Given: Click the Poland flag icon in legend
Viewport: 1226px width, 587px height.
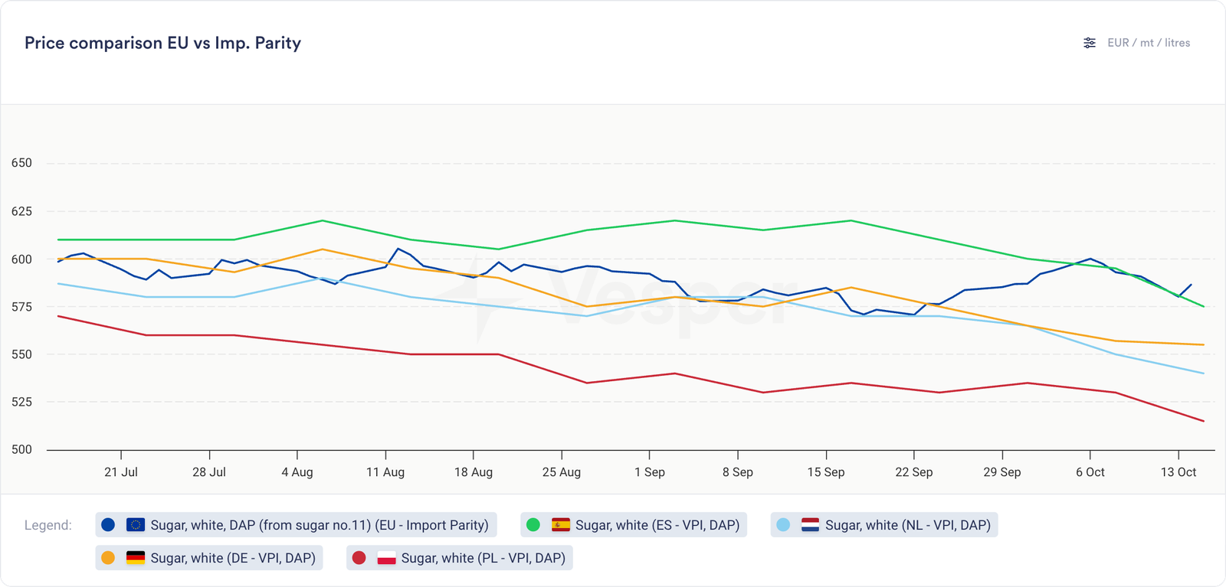Looking at the screenshot, I should (x=386, y=558).
